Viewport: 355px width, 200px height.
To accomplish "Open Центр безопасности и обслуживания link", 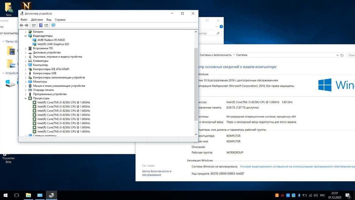I will click(x=157, y=173).
